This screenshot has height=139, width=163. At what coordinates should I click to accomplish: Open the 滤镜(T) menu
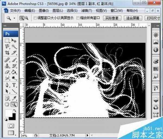87,11
